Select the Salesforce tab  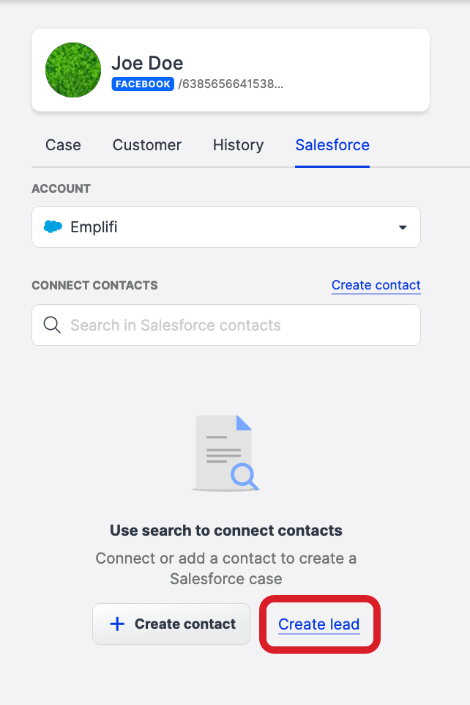coord(332,145)
